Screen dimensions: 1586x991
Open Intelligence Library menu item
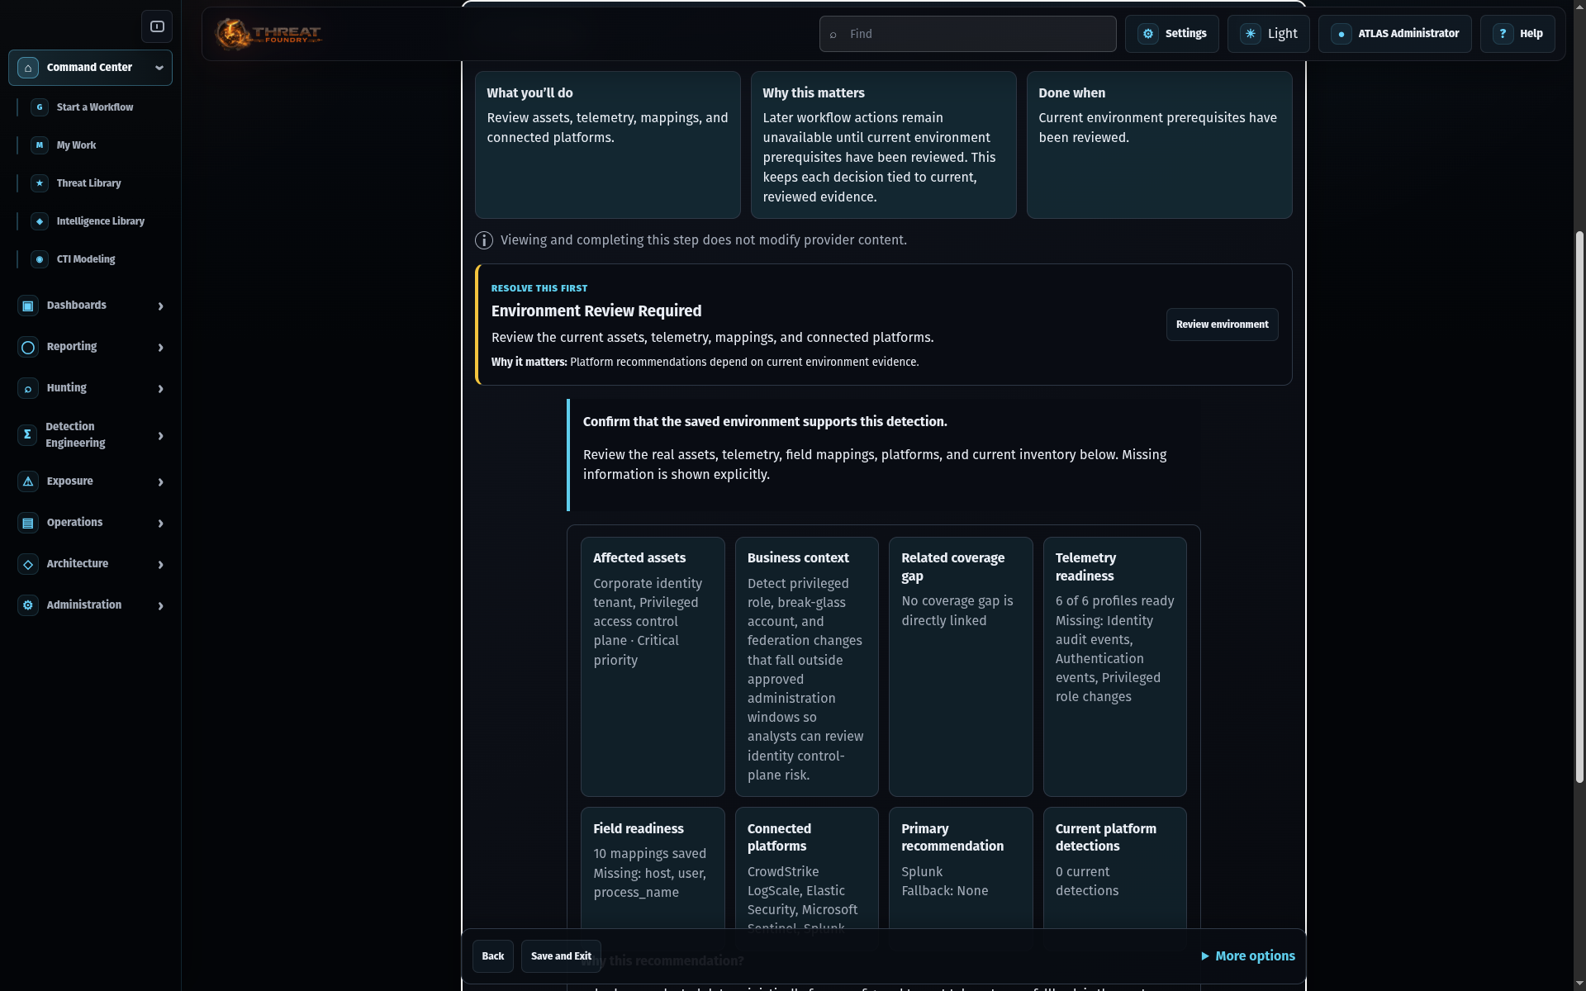pyautogui.click(x=101, y=221)
